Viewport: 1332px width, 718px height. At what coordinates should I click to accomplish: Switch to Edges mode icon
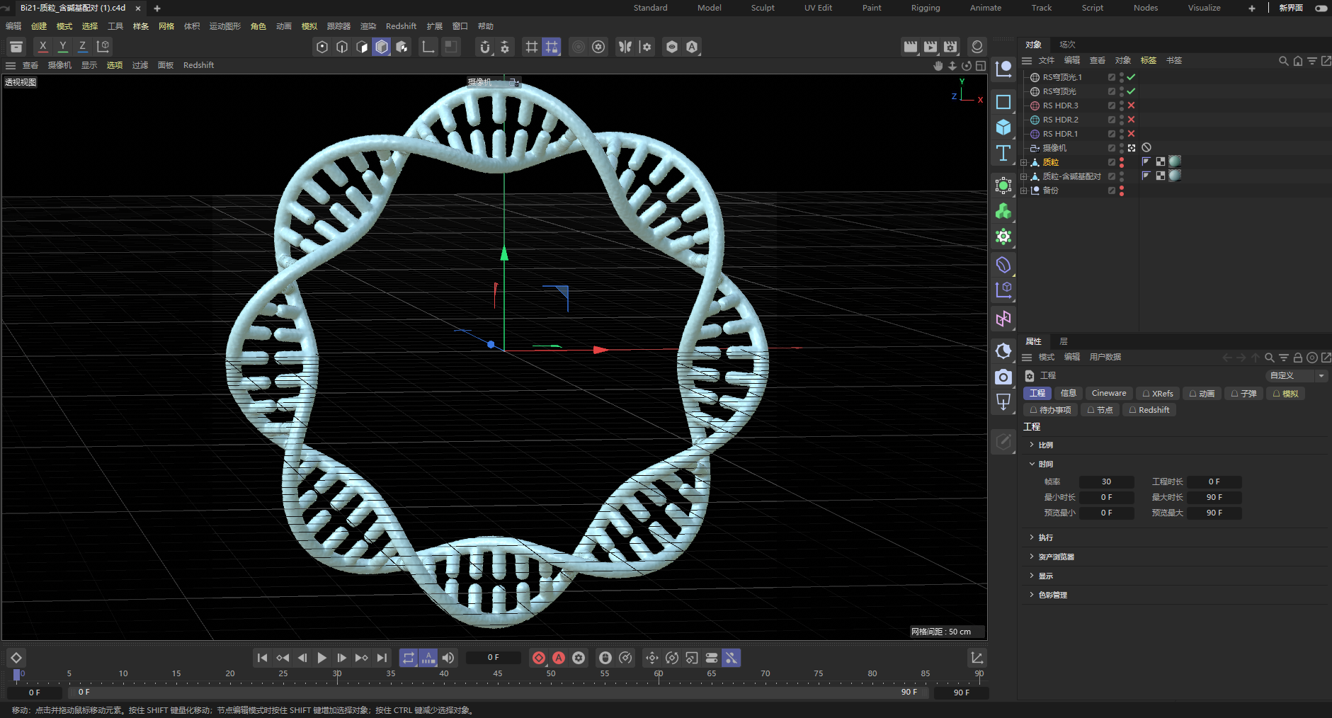coord(342,47)
